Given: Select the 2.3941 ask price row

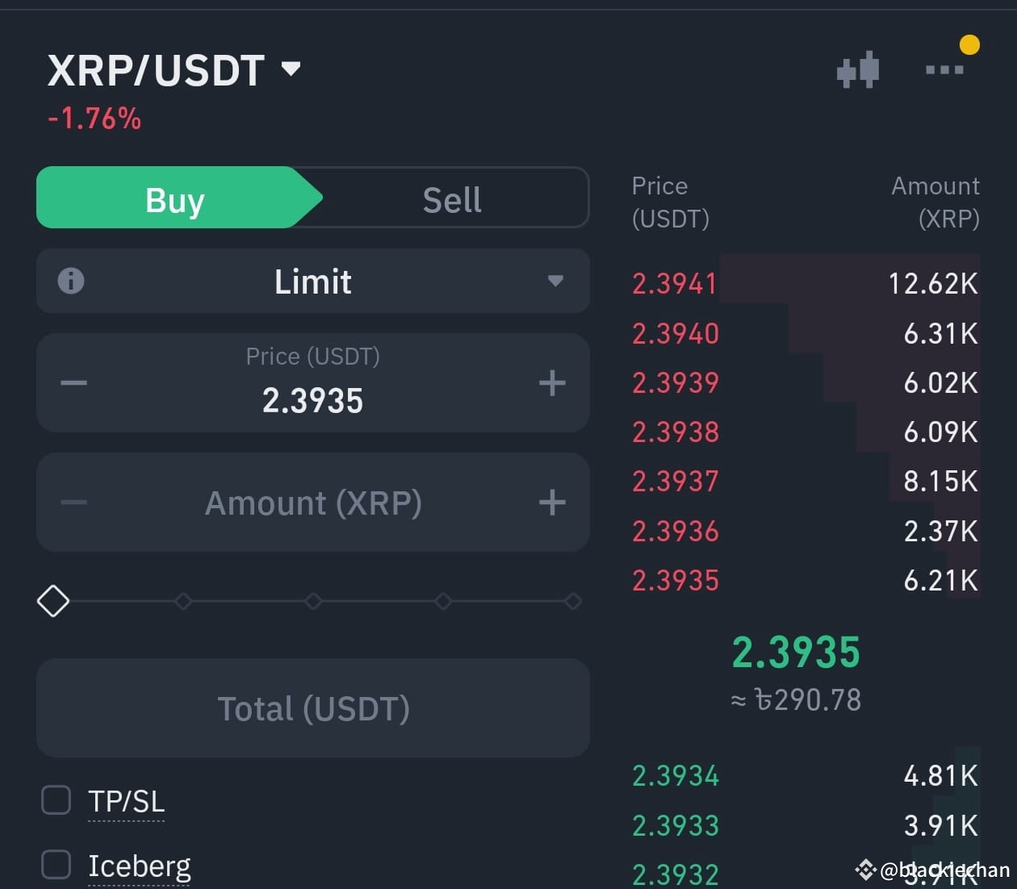Looking at the screenshot, I should 805,283.
